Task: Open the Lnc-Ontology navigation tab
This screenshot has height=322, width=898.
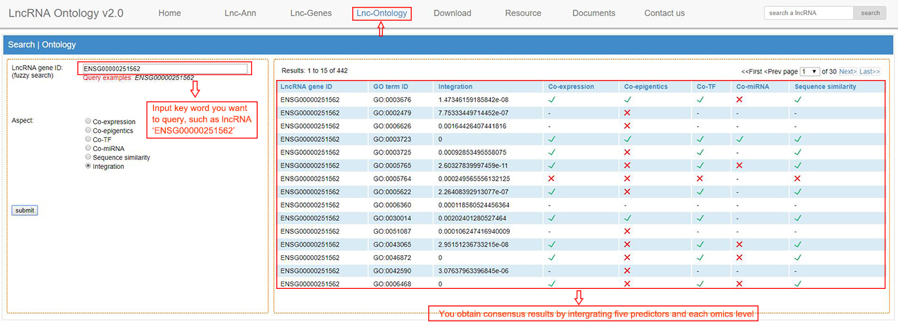Action: tap(381, 13)
